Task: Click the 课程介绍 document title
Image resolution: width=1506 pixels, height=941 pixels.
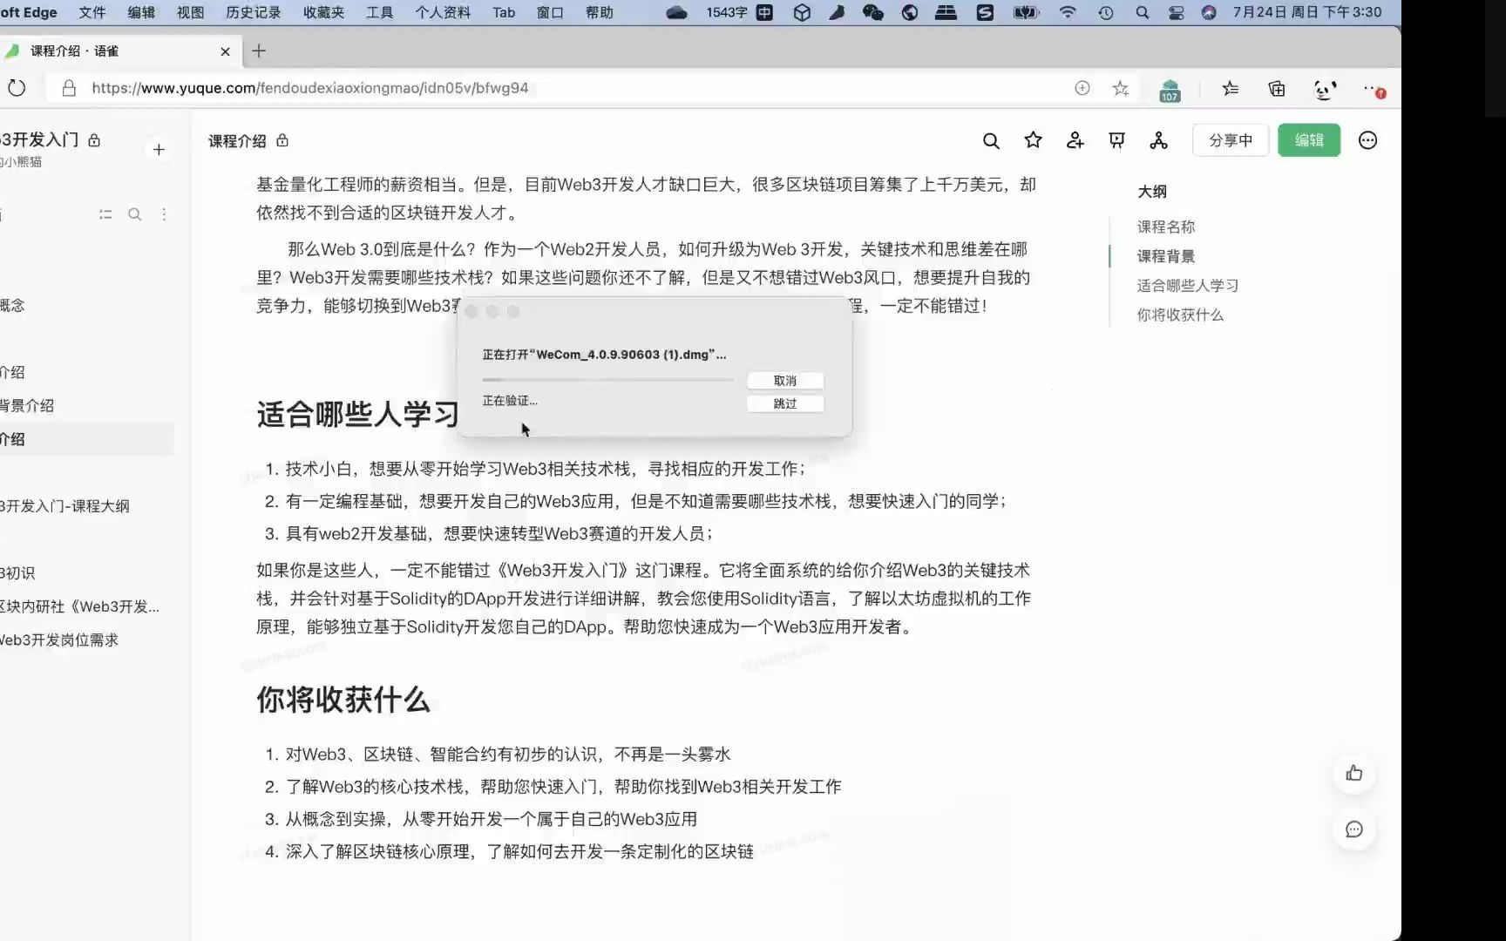Action: coord(237,141)
